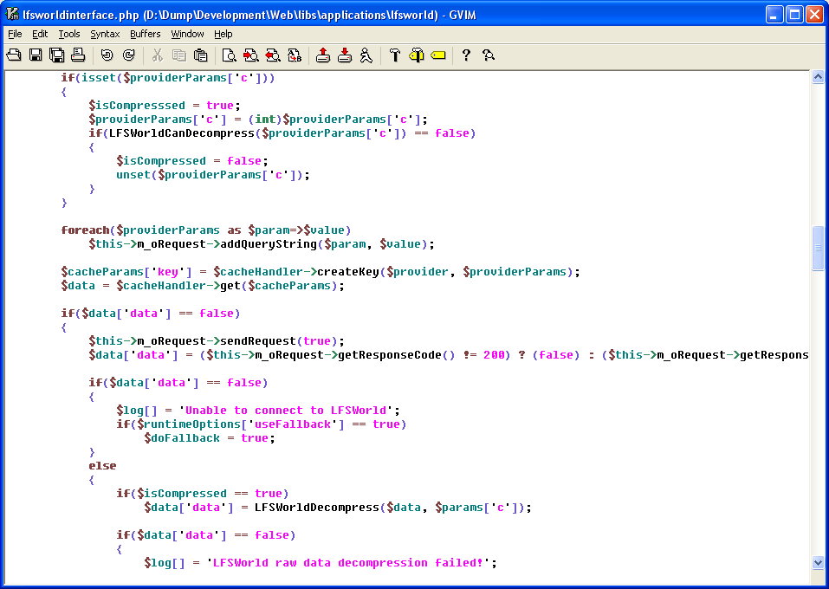Click the Find Previous arrow icon

point(272,55)
